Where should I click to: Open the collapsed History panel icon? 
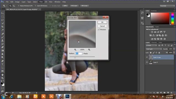(x=142, y=13)
